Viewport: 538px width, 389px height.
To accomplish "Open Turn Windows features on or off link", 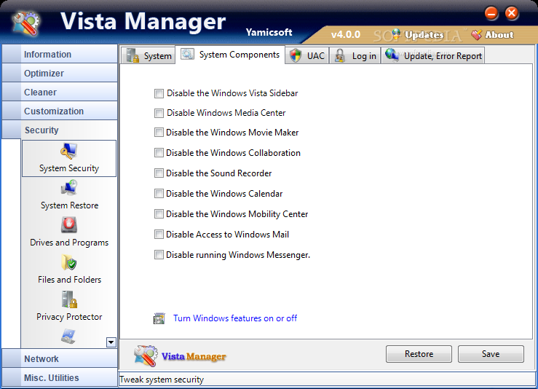I will click(235, 318).
